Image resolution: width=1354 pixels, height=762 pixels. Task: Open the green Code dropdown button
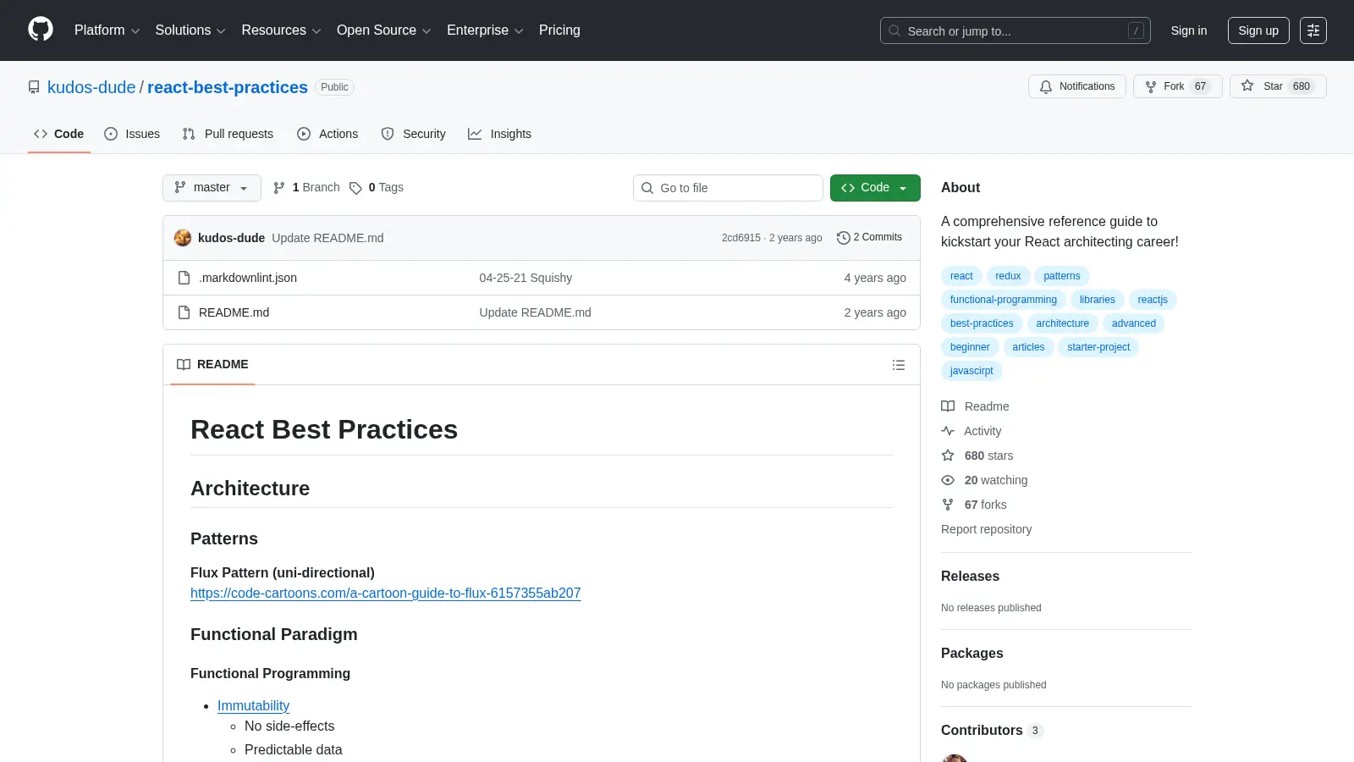click(x=875, y=188)
